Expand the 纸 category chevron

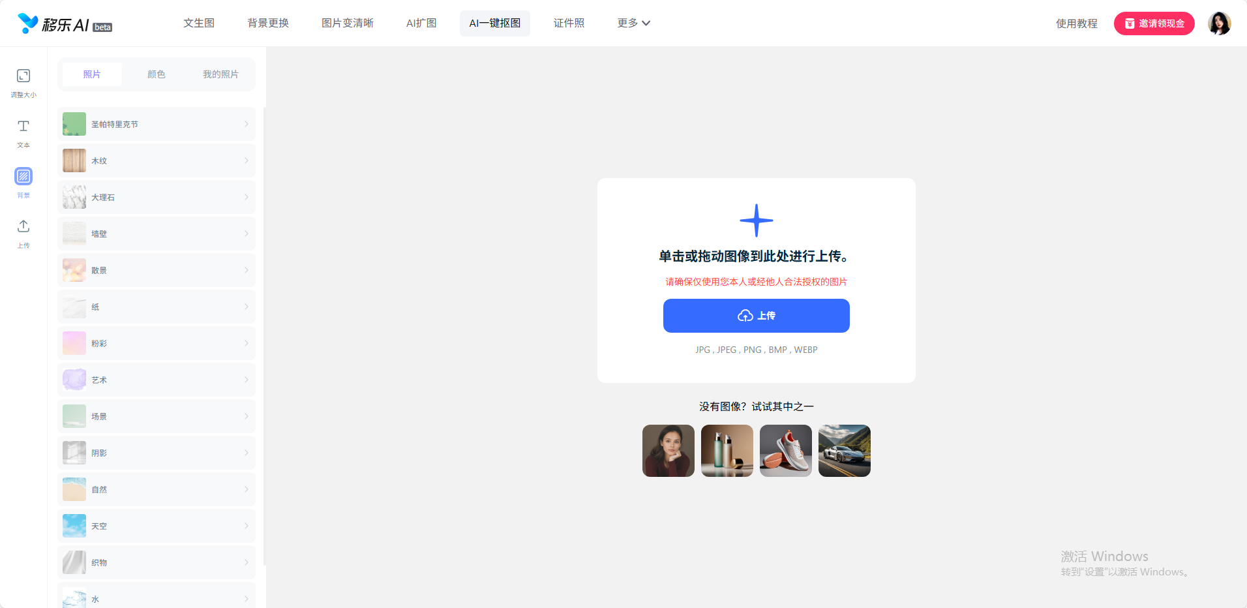tap(247, 307)
